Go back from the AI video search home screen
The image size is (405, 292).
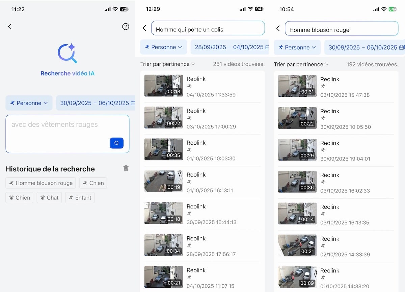coord(10,27)
